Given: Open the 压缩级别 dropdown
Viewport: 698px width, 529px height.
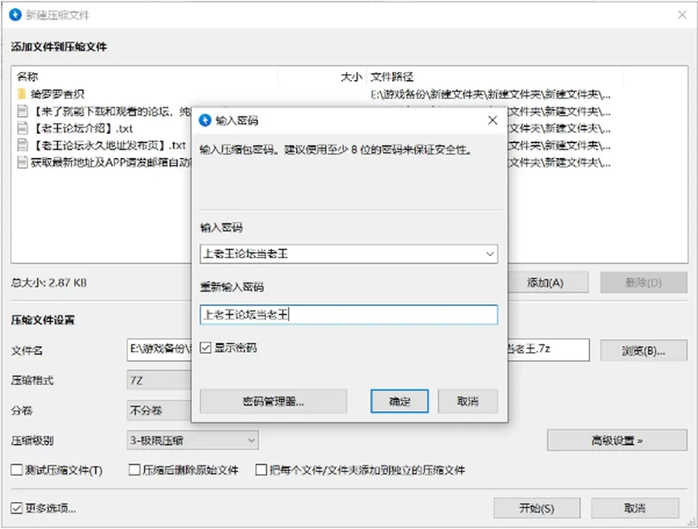Looking at the screenshot, I should (192, 440).
